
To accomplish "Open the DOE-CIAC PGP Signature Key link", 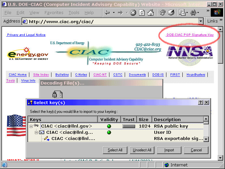I will 190,35.
